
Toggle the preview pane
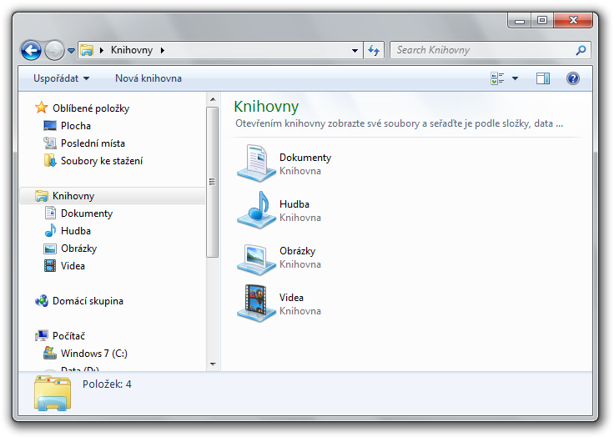pyautogui.click(x=543, y=78)
